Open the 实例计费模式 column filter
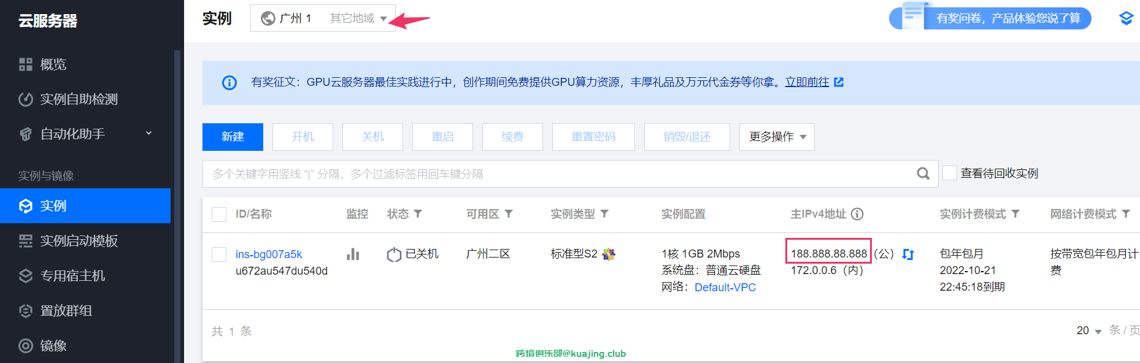Image resolution: width=1140 pixels, height=363 pixels. click(x=1015, y=213)
